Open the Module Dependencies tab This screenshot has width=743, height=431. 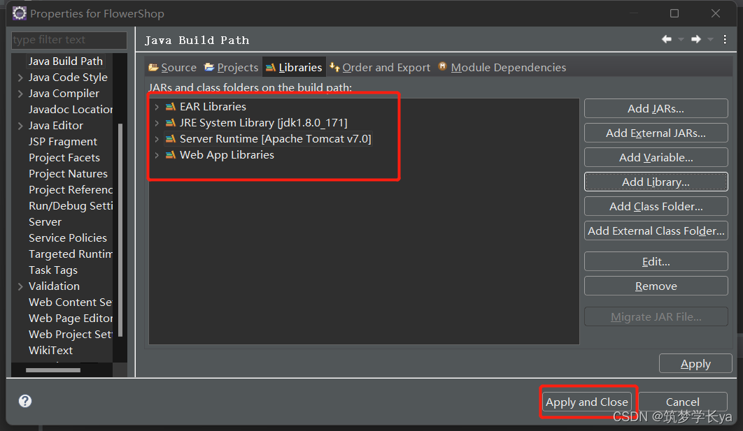coord(502,68)
